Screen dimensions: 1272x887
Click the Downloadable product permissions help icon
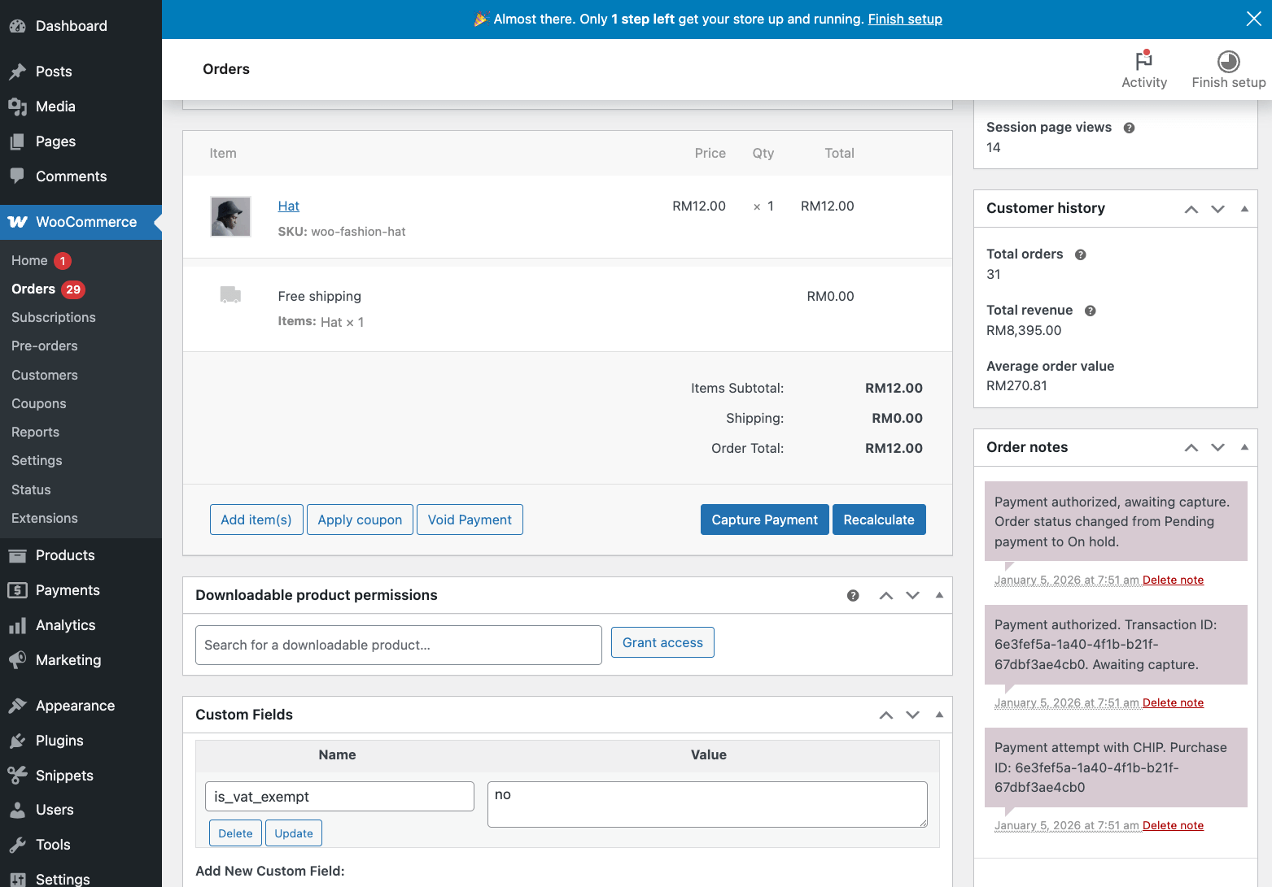(x=853, y=596)
